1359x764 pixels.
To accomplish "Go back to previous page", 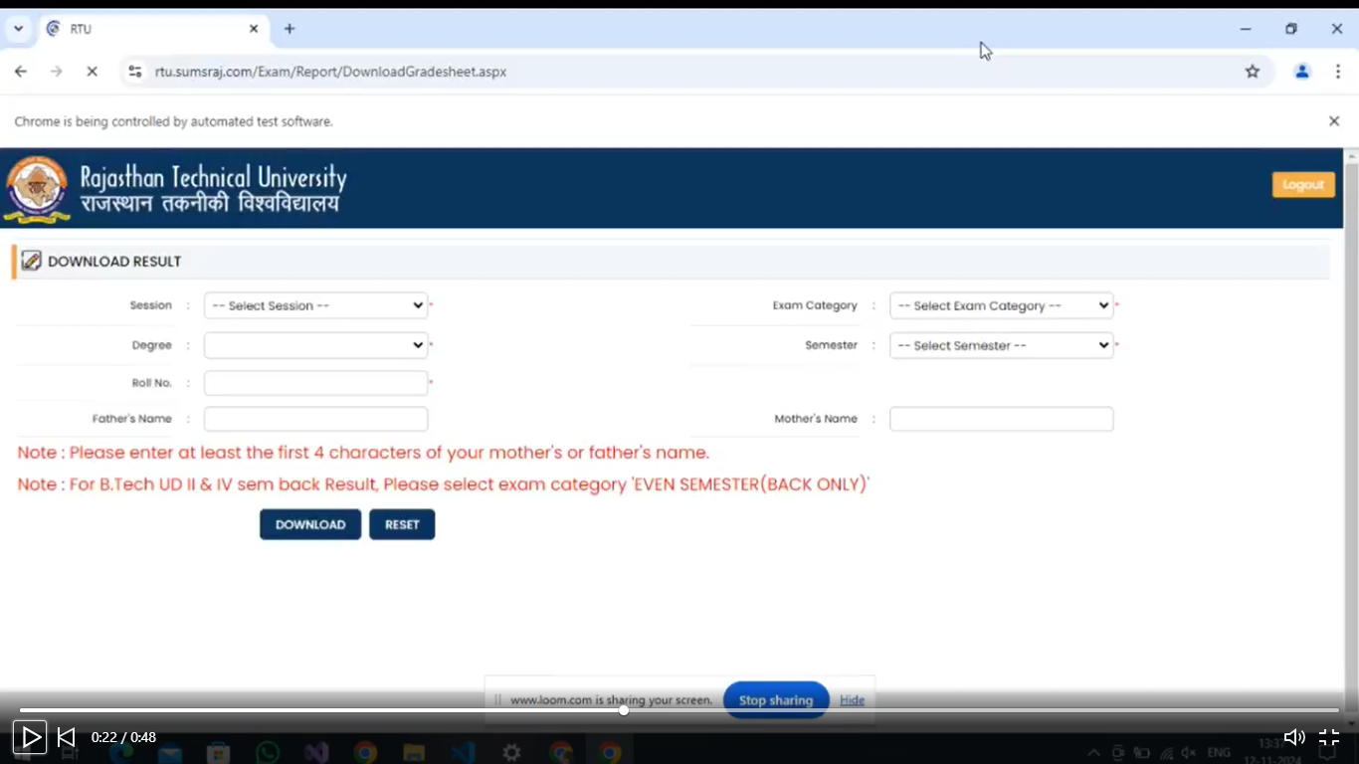I will [x=21, y=72].
